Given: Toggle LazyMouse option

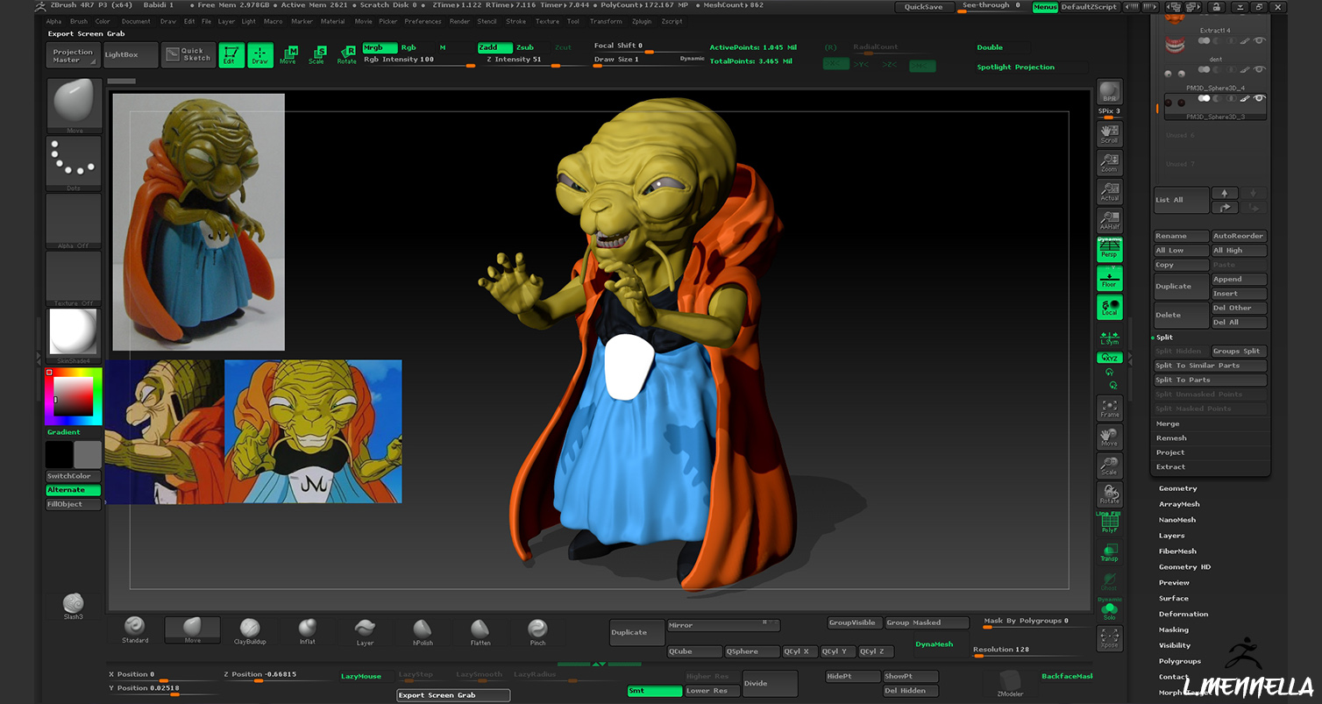Looking at the screenshot, I should (x=361, y=676).
